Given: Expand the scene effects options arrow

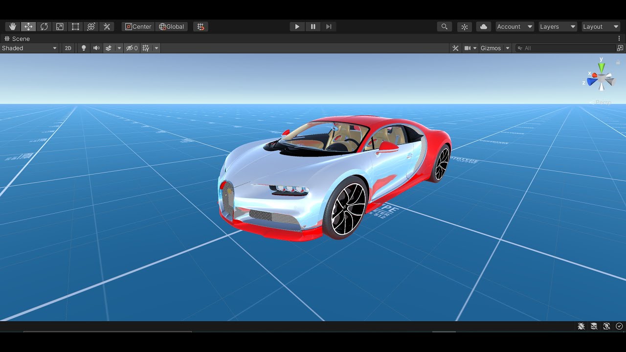Looking at the screenshot, I should click(119, 48).
